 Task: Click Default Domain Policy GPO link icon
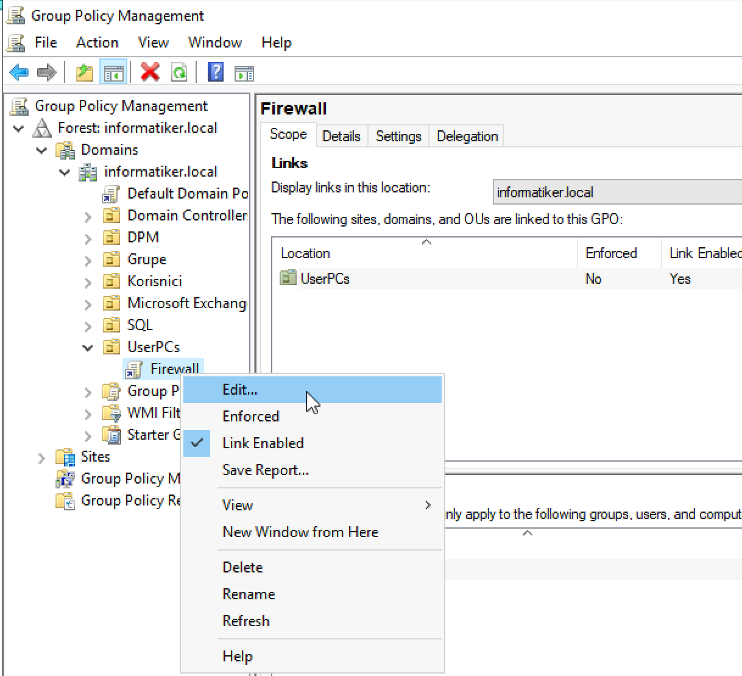pos(111,194)
